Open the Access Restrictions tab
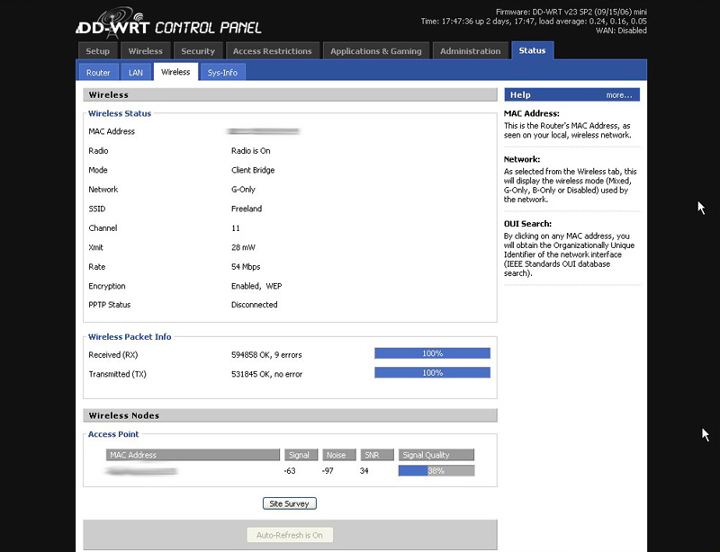Image resolution: width=720 pixels, height=552 pixels. point(273,51)
